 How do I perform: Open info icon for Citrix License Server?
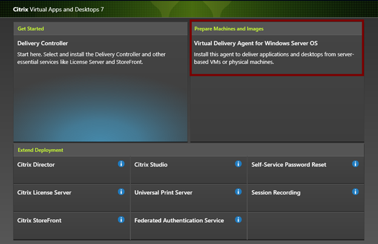[x=121, y=192]
